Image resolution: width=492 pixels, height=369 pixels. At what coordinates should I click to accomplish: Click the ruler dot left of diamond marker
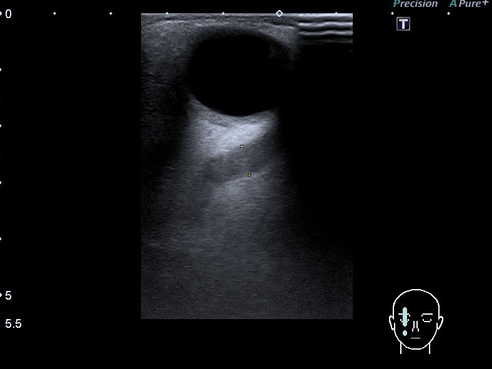click(x=223, y=13)
